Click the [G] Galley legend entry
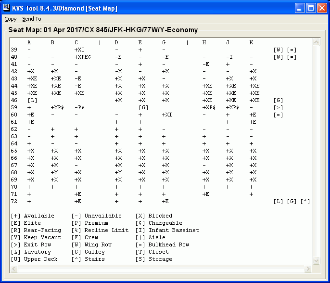 click(x=88, y=252)
